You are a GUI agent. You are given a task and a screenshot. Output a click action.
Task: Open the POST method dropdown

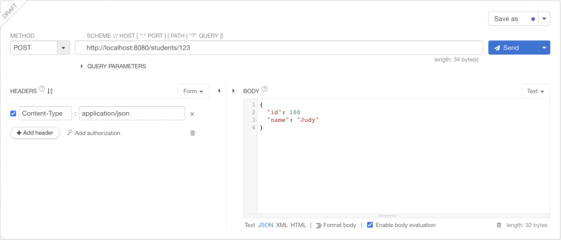click(64, 48)
